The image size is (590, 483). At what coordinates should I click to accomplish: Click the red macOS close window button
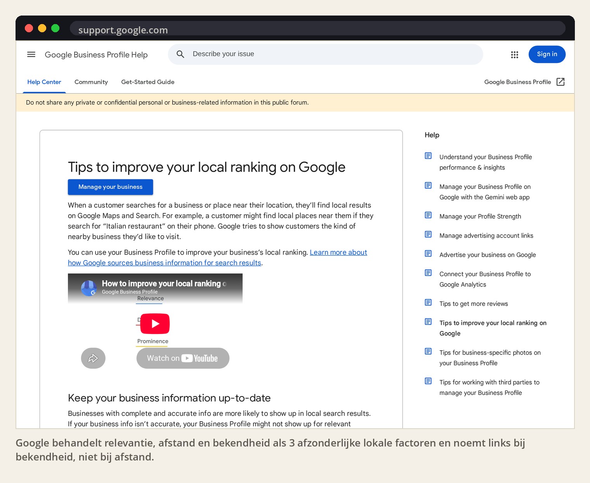(29, 28)
